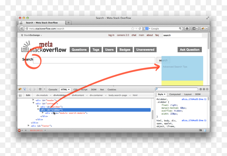Click the Ask Question button
The width and height of the screenshot is (227, 156).
190,50
